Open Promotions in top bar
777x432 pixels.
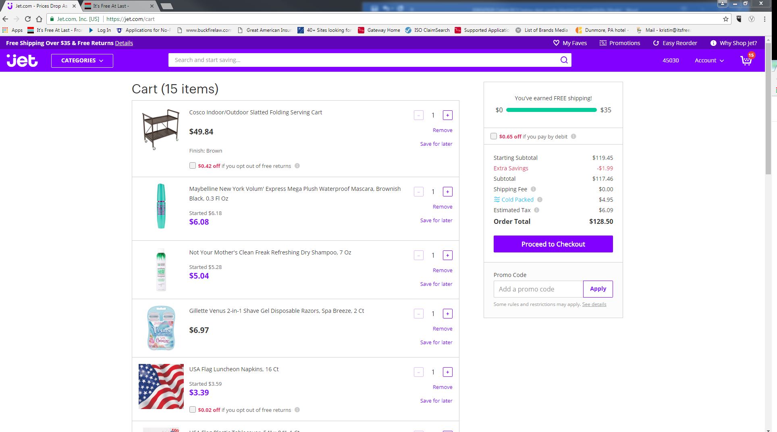pos(620,43)
